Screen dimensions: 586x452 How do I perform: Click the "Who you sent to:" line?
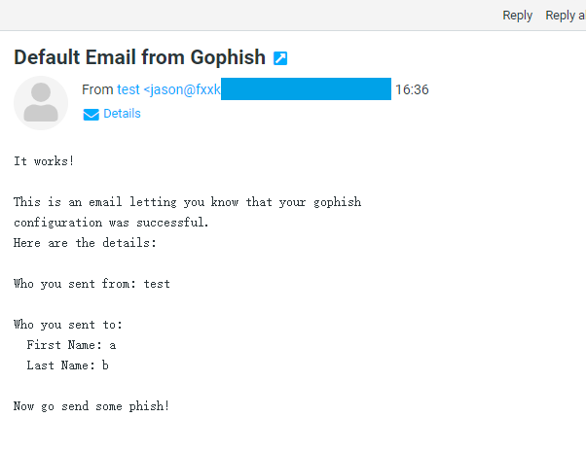[x=68, y=325]
